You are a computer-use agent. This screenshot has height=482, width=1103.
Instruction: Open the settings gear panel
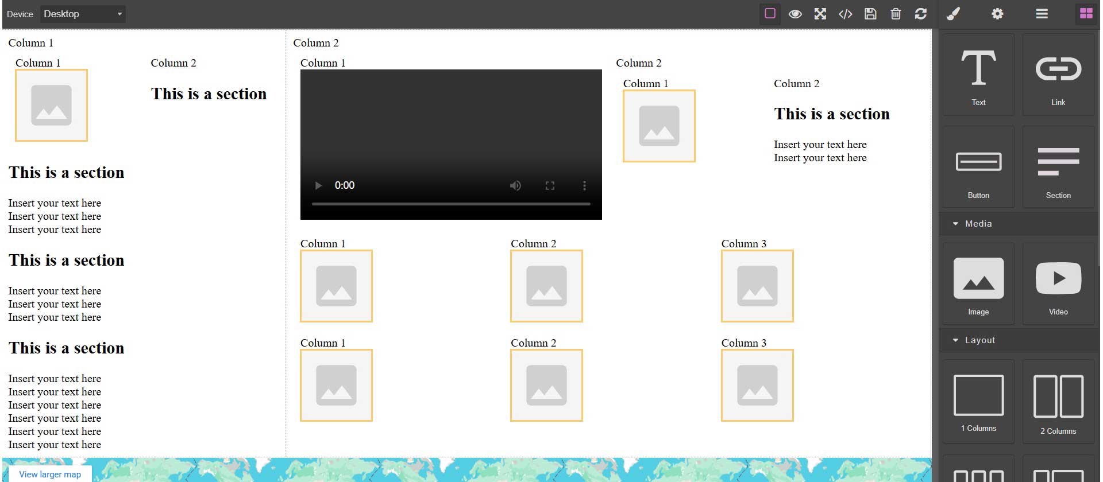(x=997, y=14)
